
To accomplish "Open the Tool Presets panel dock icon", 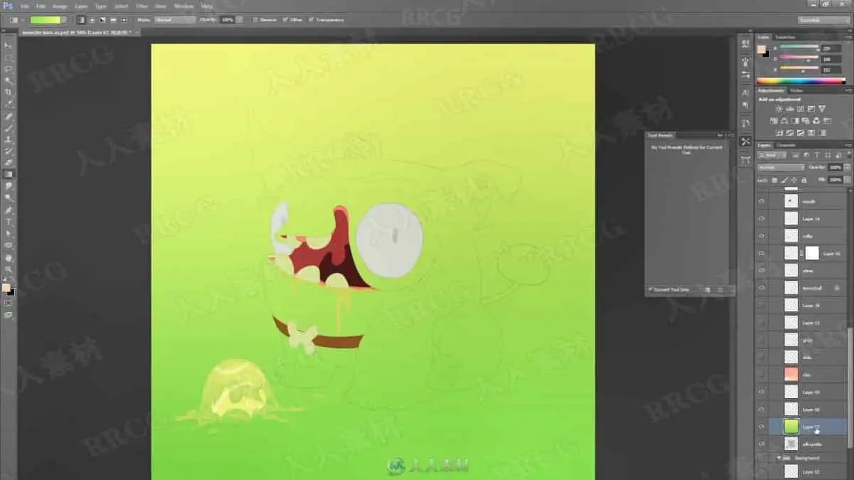I will click(x=745, y=142).
